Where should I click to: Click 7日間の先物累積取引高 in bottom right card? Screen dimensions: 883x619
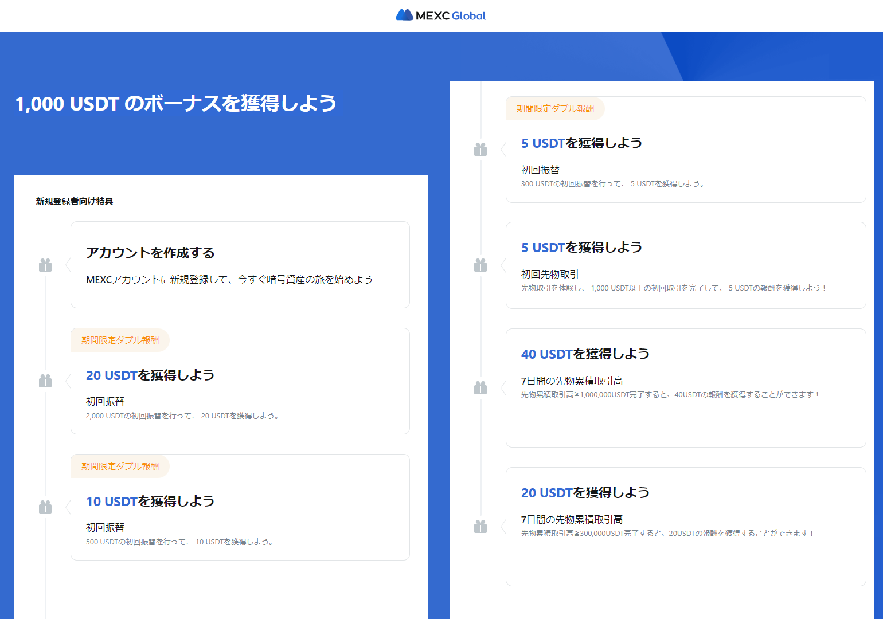click(x=572, y=519)
